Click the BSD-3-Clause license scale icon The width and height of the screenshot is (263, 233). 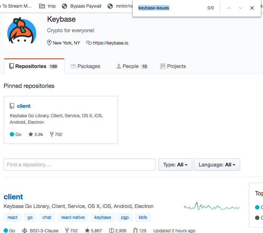[x=25, y=230]
